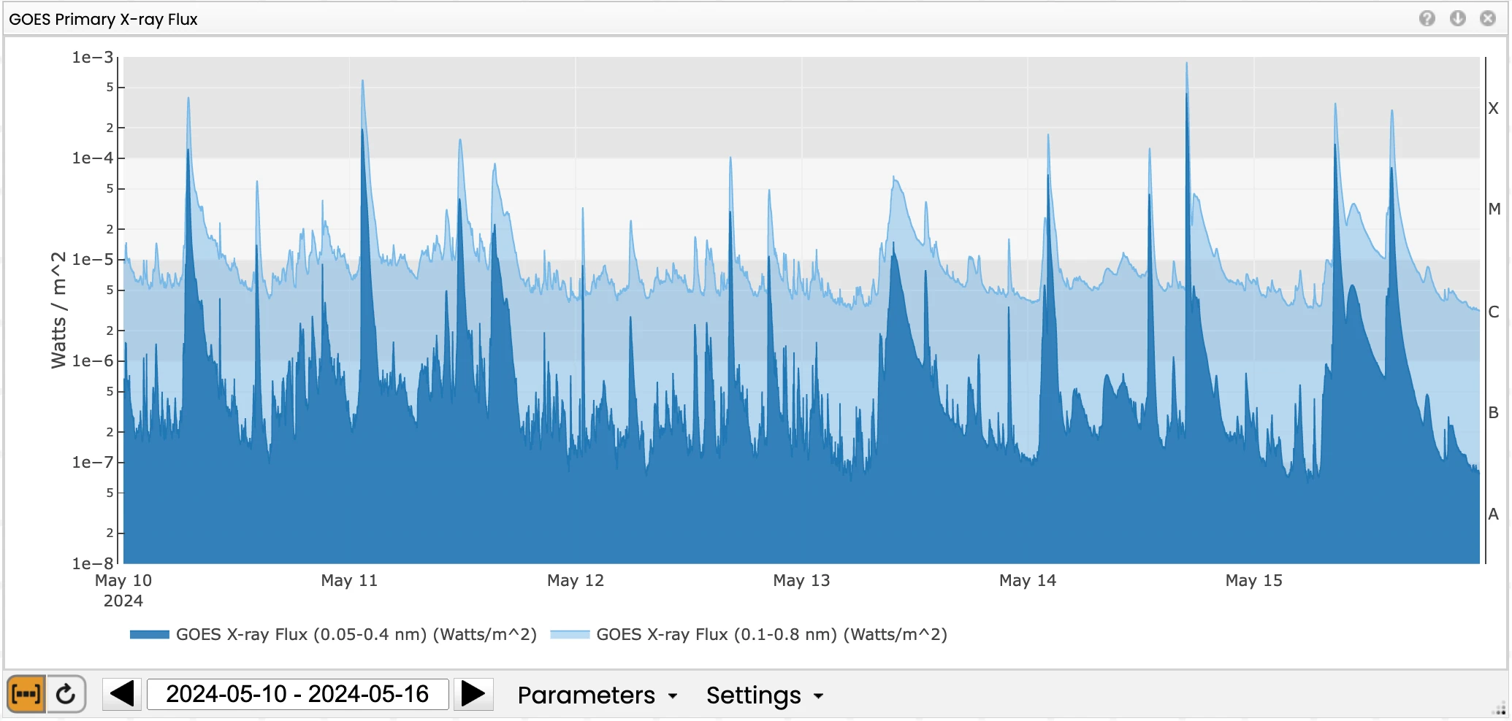Click the May 11 x-axis tick label
Screen dimensions: 1512x721
pyautogui.click(x=349, y=580)
